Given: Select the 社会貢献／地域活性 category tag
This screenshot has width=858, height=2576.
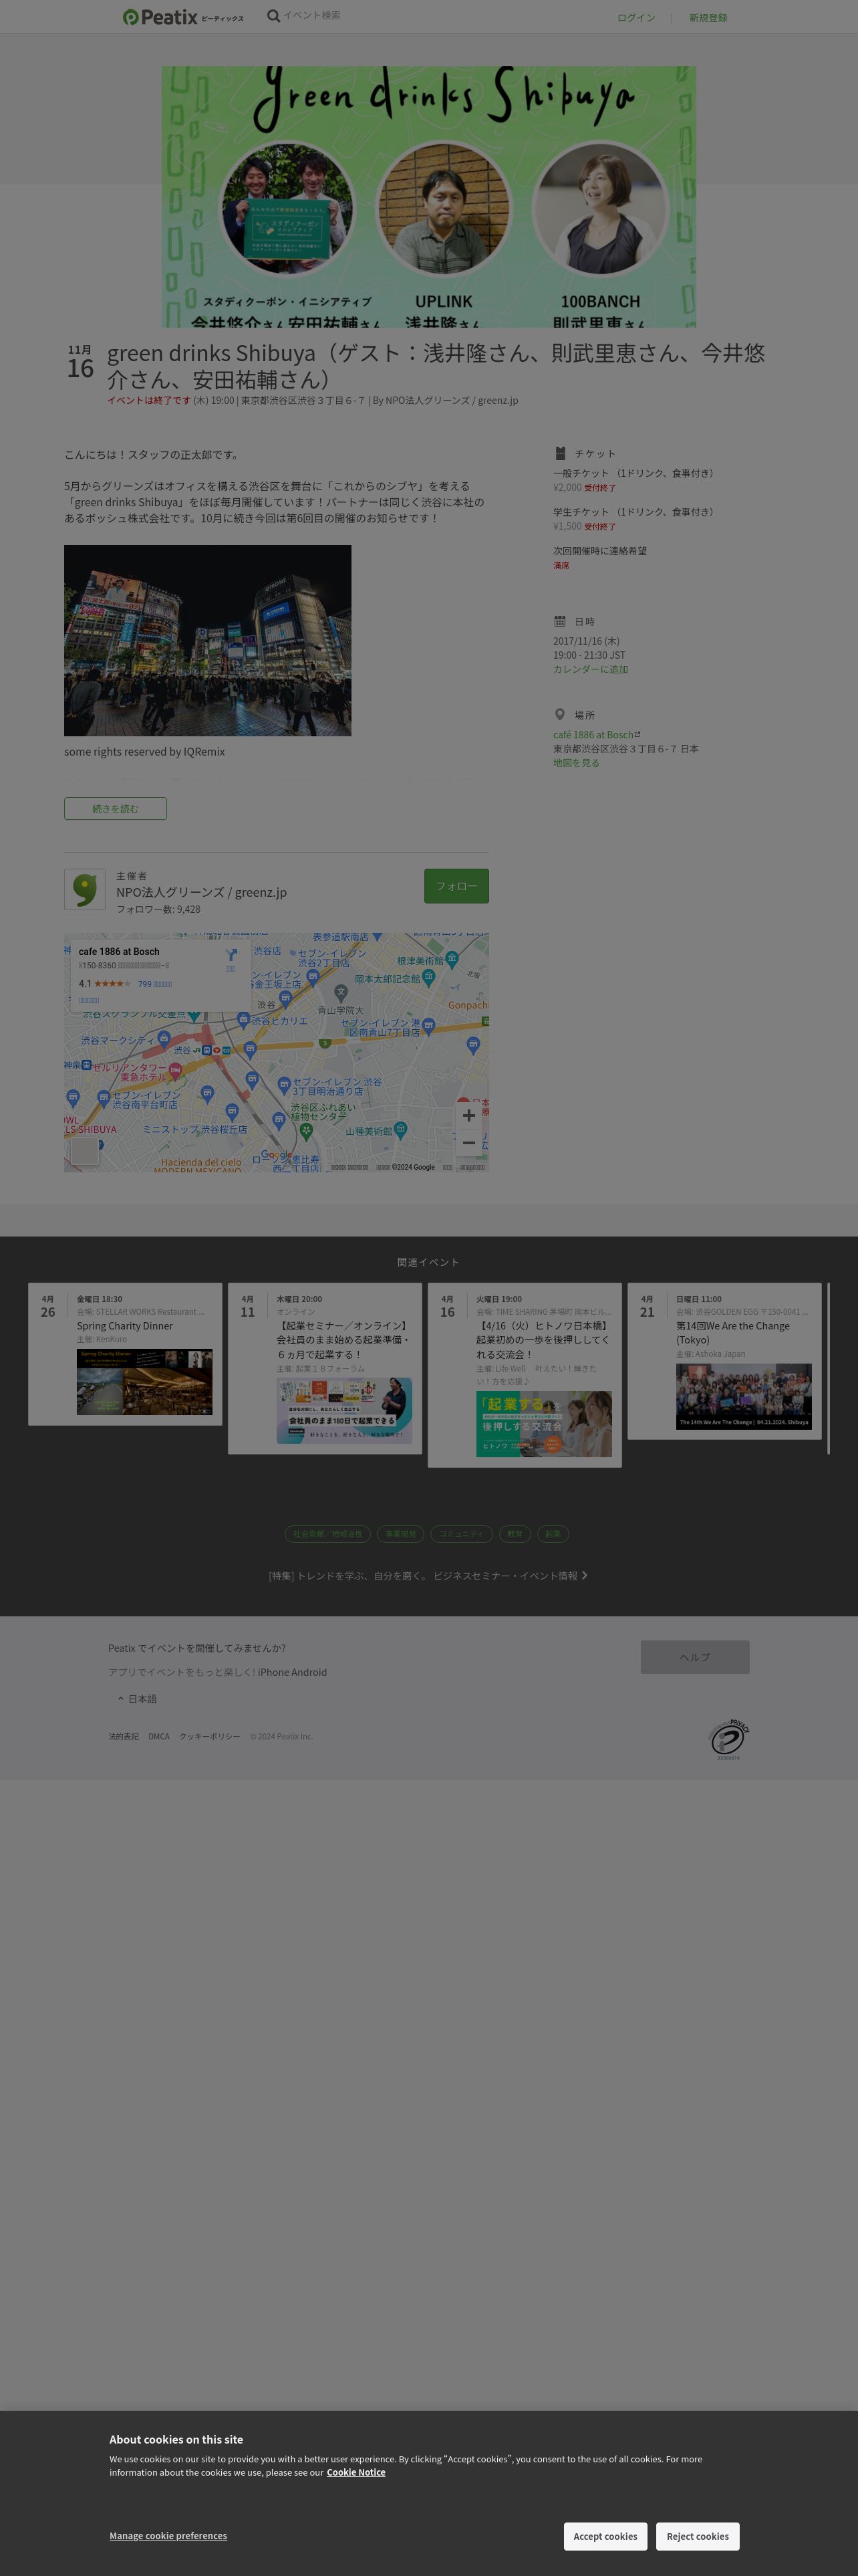Looking at the screenshot, I should (x=327, y=1533).
